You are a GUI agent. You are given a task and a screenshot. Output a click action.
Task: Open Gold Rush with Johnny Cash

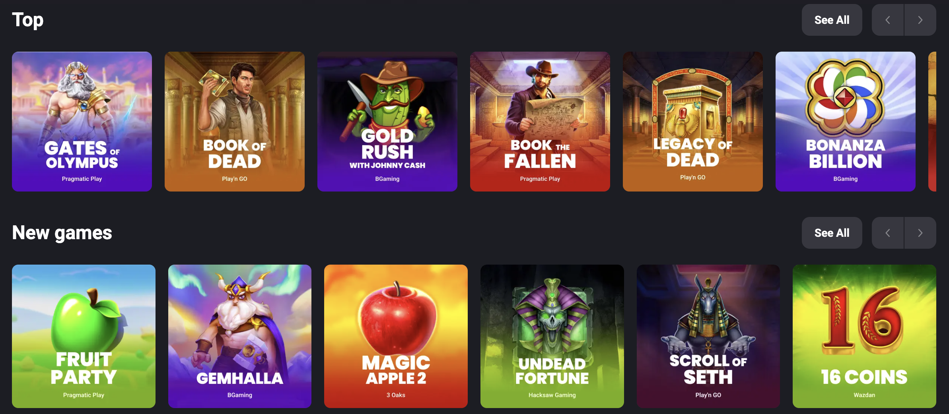[x=387, y=122]
